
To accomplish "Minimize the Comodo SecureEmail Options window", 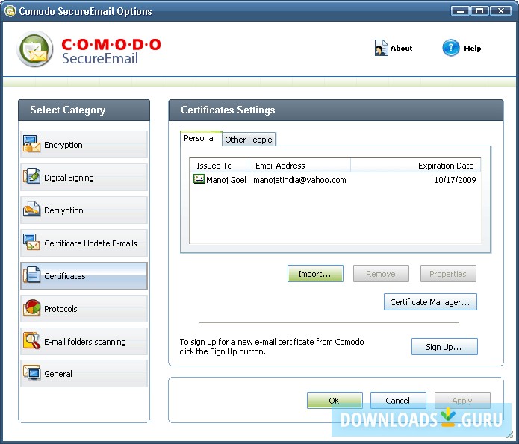I will [460, 11].
